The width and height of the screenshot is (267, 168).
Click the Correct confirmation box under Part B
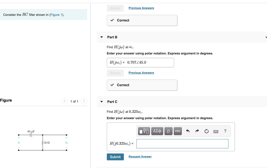pos(142,85)
